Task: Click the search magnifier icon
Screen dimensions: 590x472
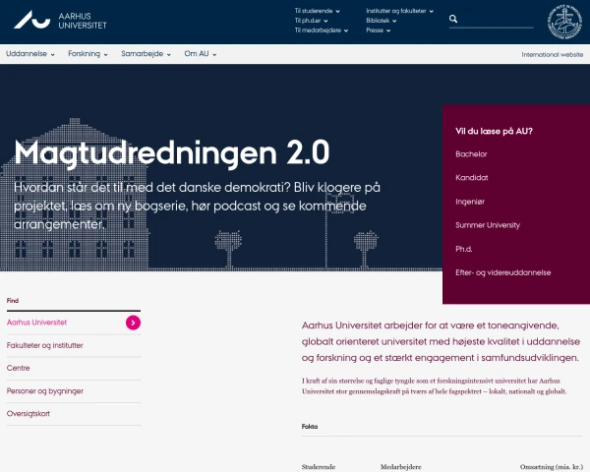Action: point(453,19)
